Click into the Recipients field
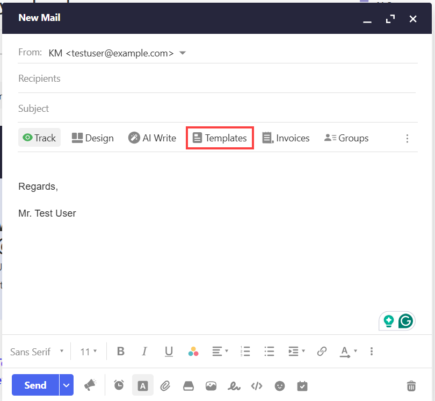 pos(216,78)
